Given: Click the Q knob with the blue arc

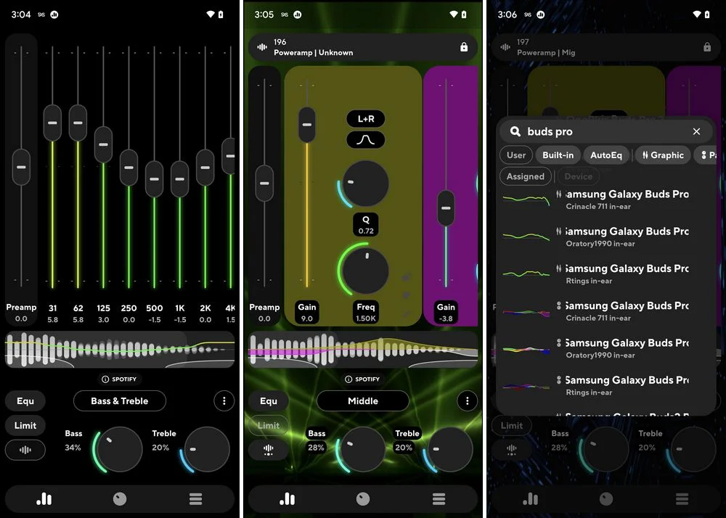Looking at the screenshot, I should [366, 184].
